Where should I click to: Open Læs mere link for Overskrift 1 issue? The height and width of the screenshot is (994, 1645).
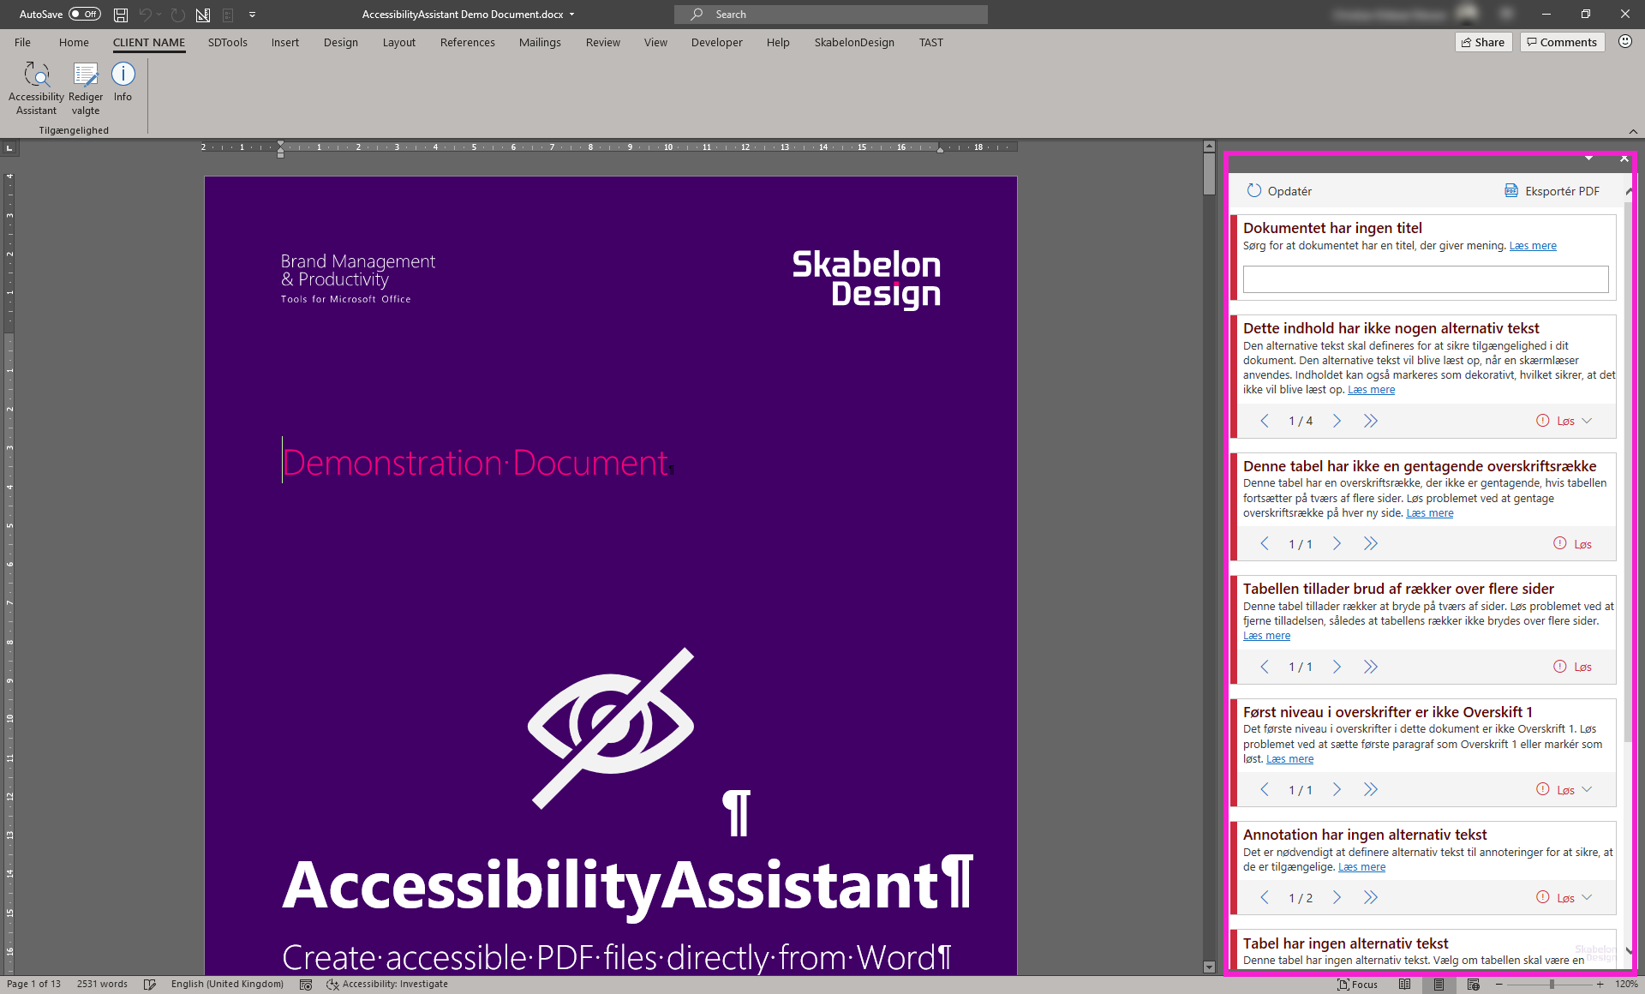click(x=1289, y=759)
